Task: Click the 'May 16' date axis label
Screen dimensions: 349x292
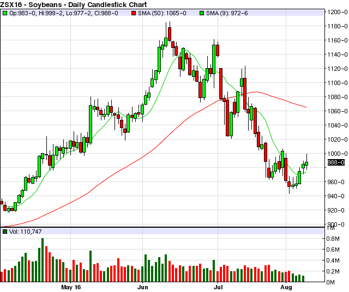Action: (x=71, y=287)
